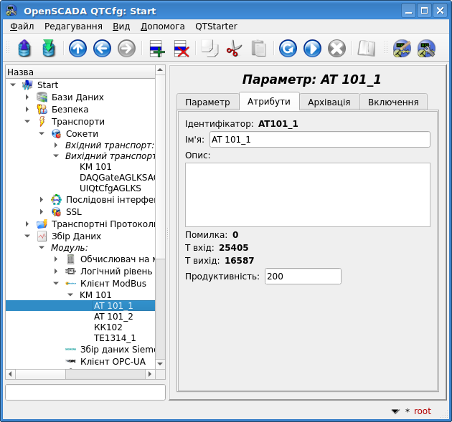452x422 pixels.
Task: Select the Атрибути tab
Action: (x=268, y=101)
